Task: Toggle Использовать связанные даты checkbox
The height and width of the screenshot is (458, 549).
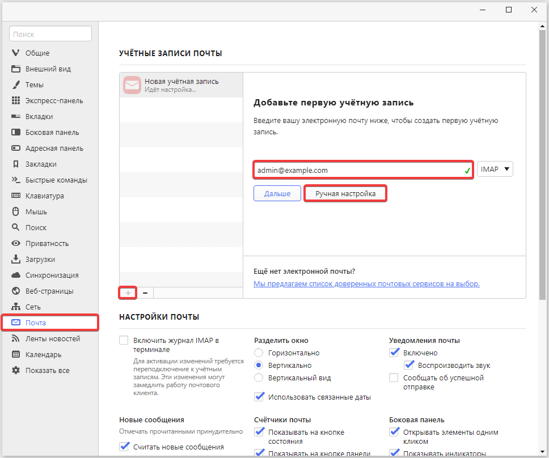Action: [259, 397]
